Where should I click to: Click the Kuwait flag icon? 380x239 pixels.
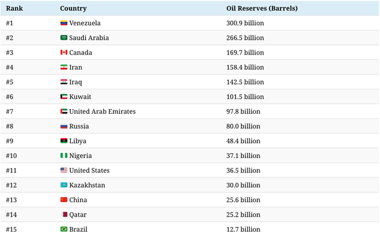point(64,97)
